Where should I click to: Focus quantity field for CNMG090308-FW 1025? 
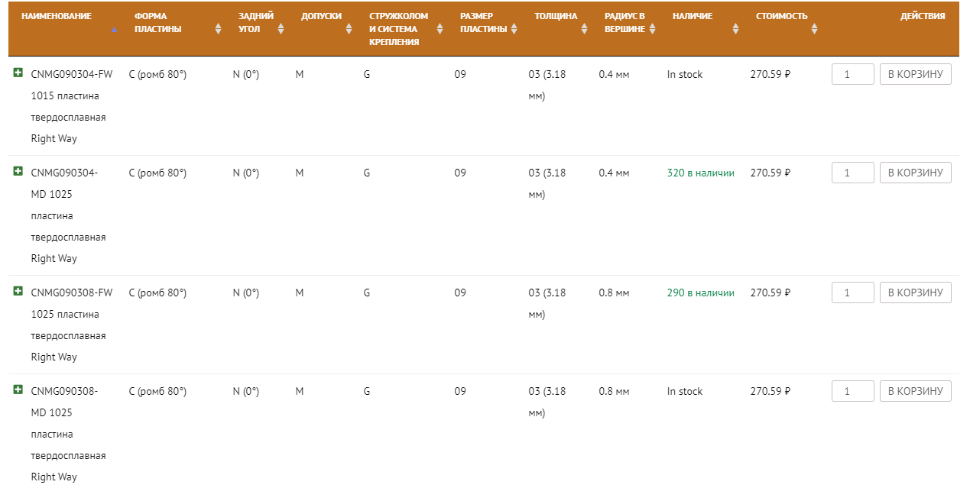point(853,293)
